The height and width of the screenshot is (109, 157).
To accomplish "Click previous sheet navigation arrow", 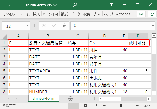I will coord(8,99).
